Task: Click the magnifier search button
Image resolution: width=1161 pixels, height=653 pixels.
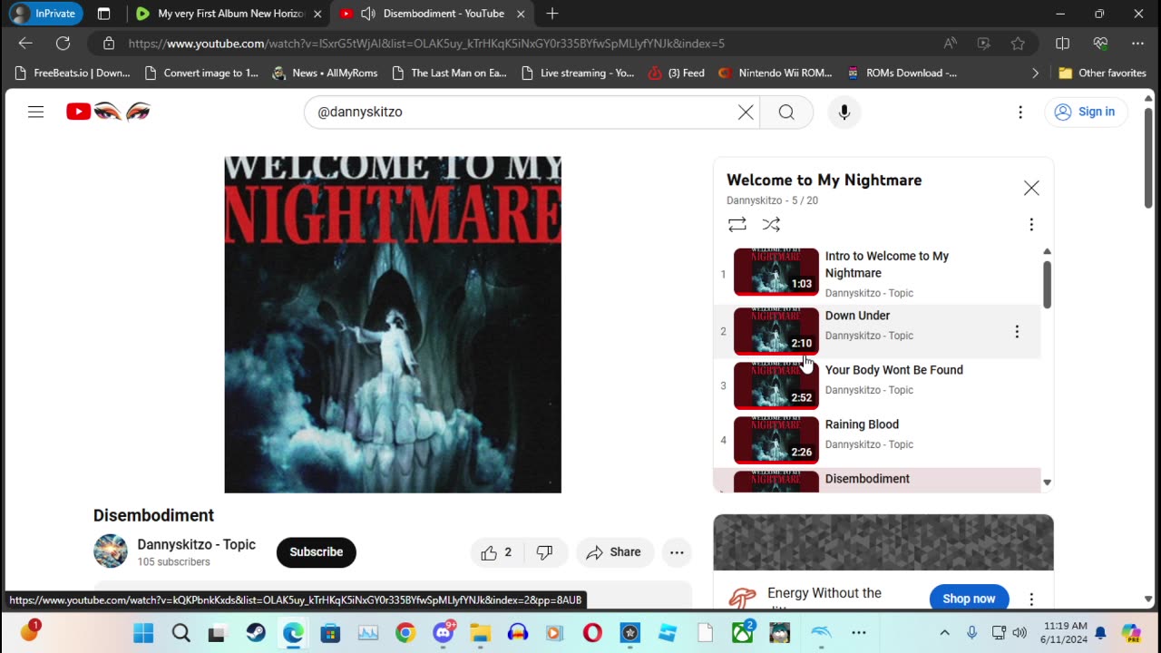Action: [x=786, y=112]
